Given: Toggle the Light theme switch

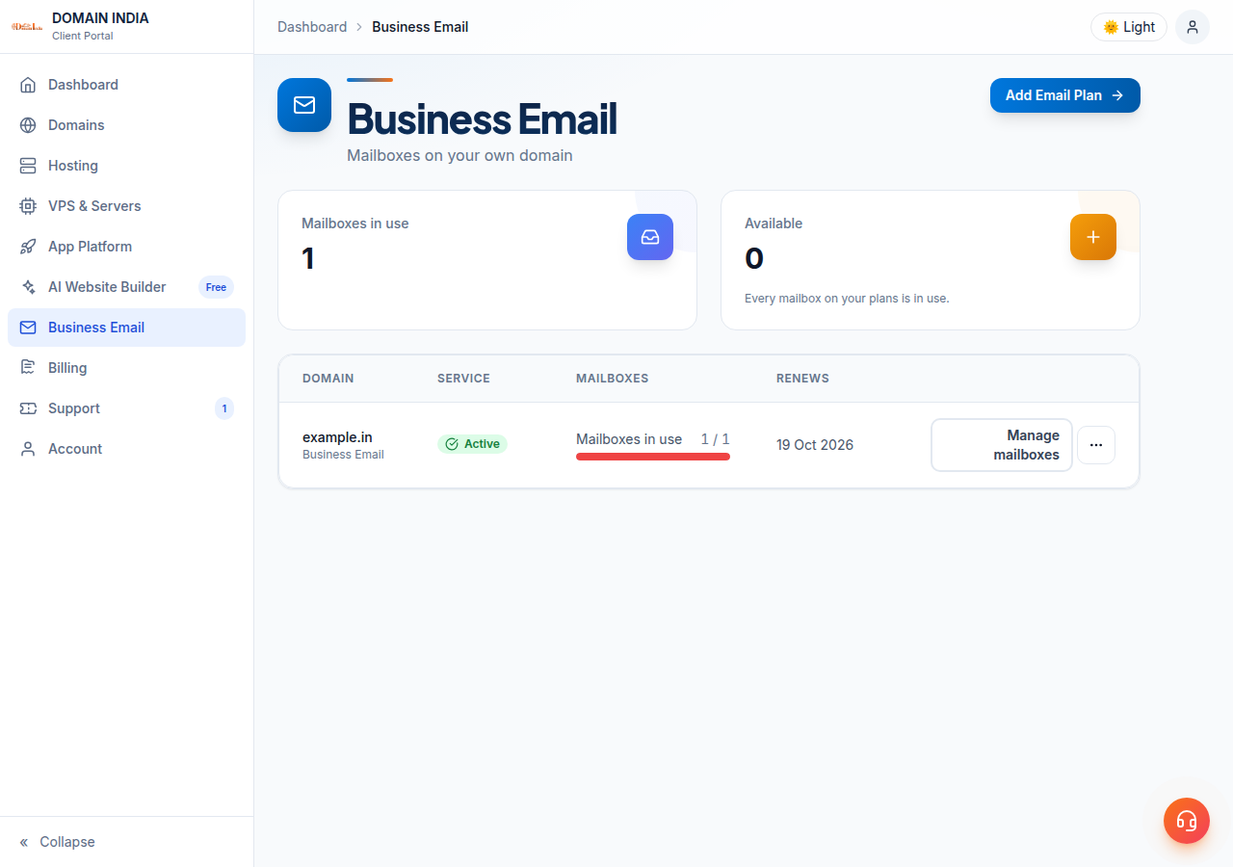Looking at the screenshot, I should pyautogui.click(x=1129, y=27).
